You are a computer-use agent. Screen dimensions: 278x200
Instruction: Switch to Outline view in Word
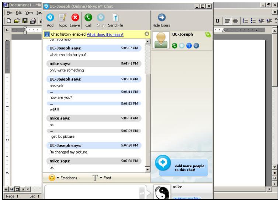click(x=22, y=189)
